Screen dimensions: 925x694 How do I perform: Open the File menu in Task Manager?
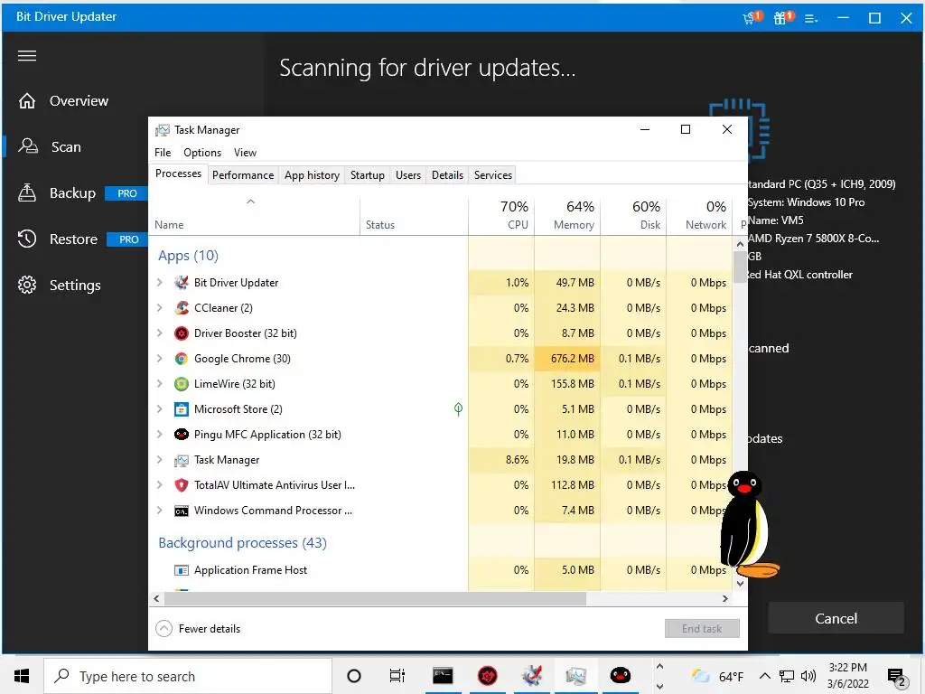[x=163, y=153]
